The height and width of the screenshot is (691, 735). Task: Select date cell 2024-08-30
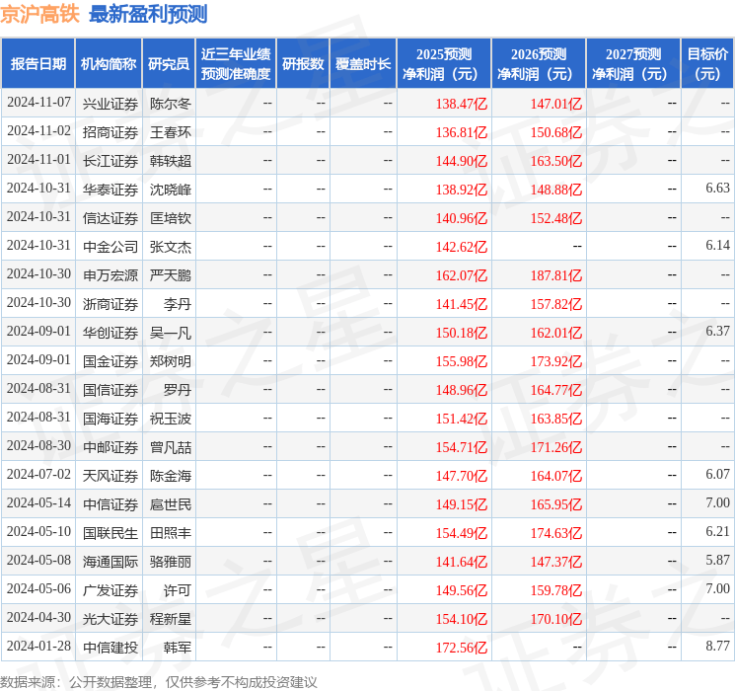pos(38,445)
